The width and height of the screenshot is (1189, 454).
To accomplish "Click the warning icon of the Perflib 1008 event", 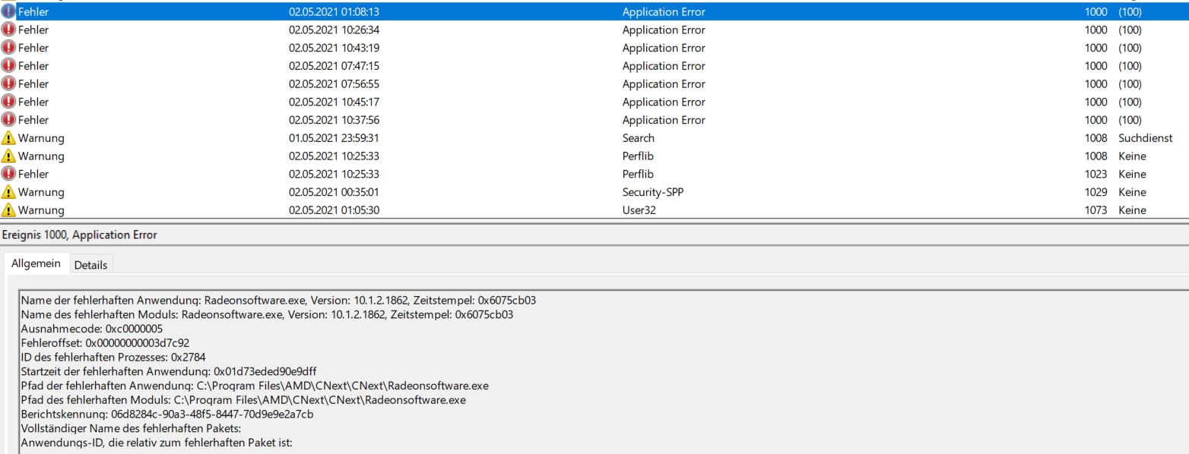I will point(8,156).
